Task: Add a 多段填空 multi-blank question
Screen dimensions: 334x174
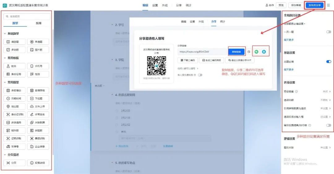Action: coord(14,90)
